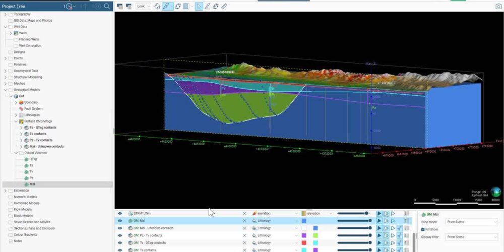Screen dimensions: 504x252
Task: Click the compass globe in scene corner
Action: pos(496,192)
